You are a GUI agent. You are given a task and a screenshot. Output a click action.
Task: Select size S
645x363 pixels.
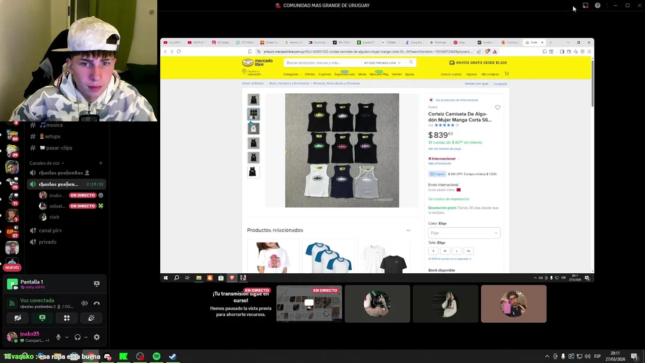tap(433, 251)
